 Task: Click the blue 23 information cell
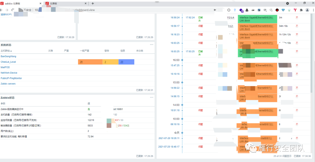(x=126, y=62)
